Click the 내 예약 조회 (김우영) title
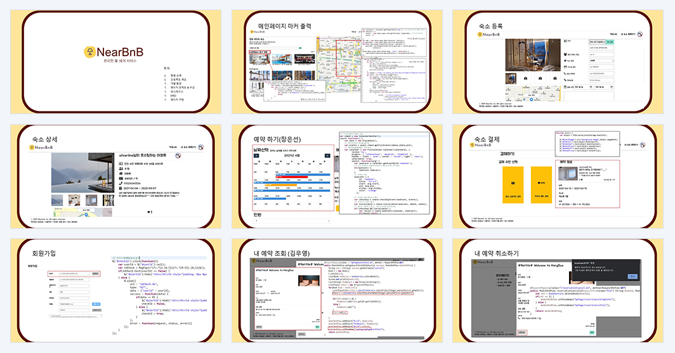This screenshot has width=675, height=353. [281, 254]
